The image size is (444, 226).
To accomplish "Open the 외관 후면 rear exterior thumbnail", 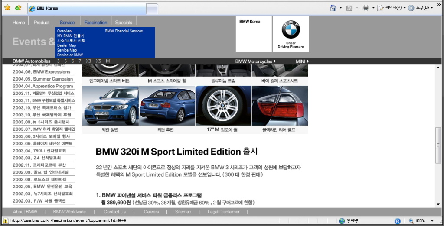I will pyautogui.click(x=167, y=106).
